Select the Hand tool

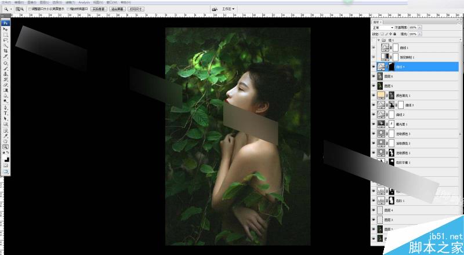(5, 141)
